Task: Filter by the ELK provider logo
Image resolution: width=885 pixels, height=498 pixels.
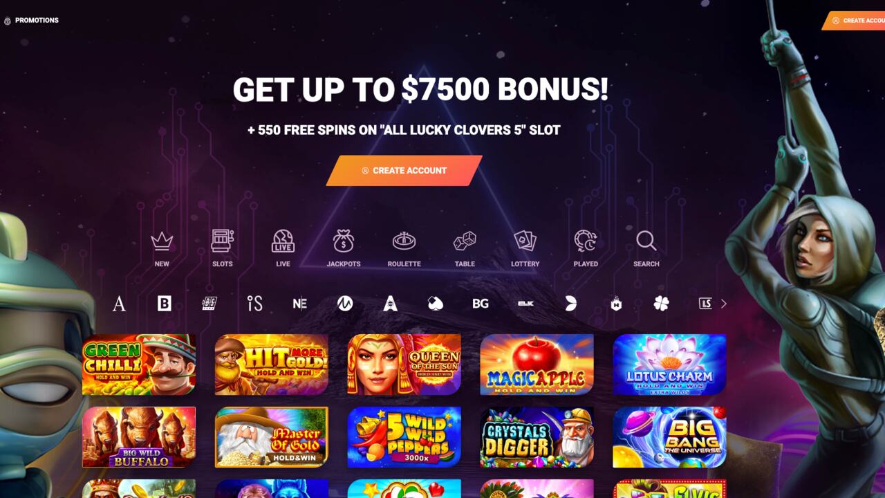Action: click(525, 304)
